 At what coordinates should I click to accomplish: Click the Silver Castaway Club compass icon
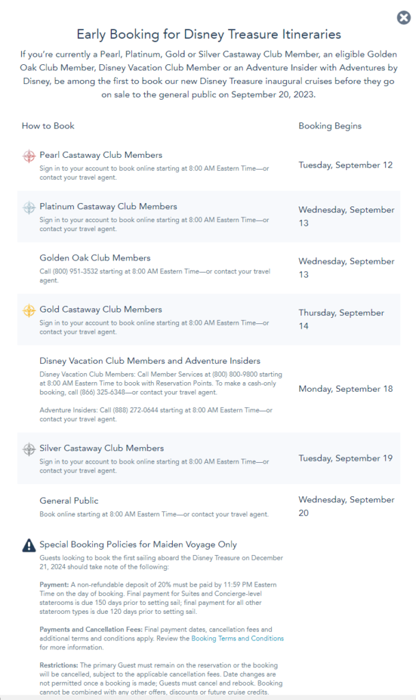pos(29,449)
